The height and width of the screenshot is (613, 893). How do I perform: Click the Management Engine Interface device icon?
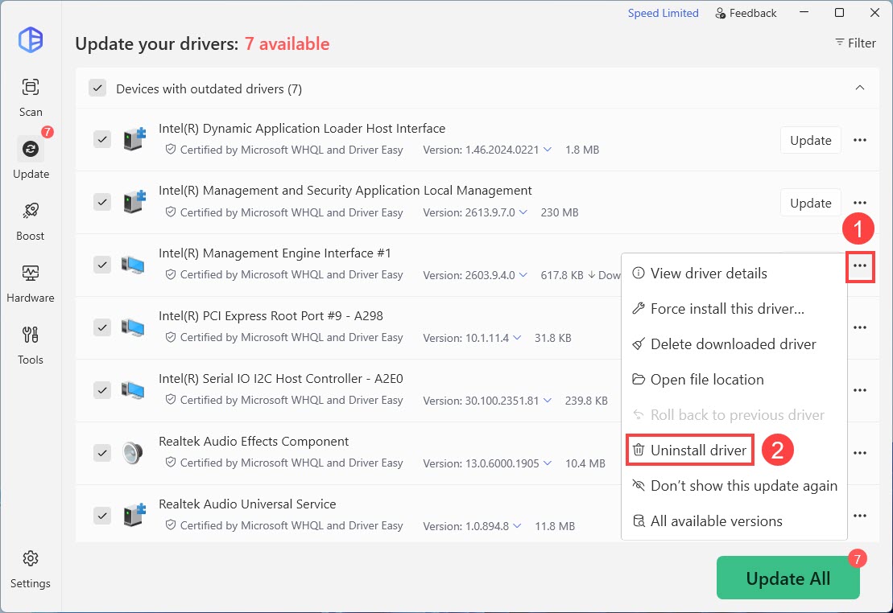(133, 265)
